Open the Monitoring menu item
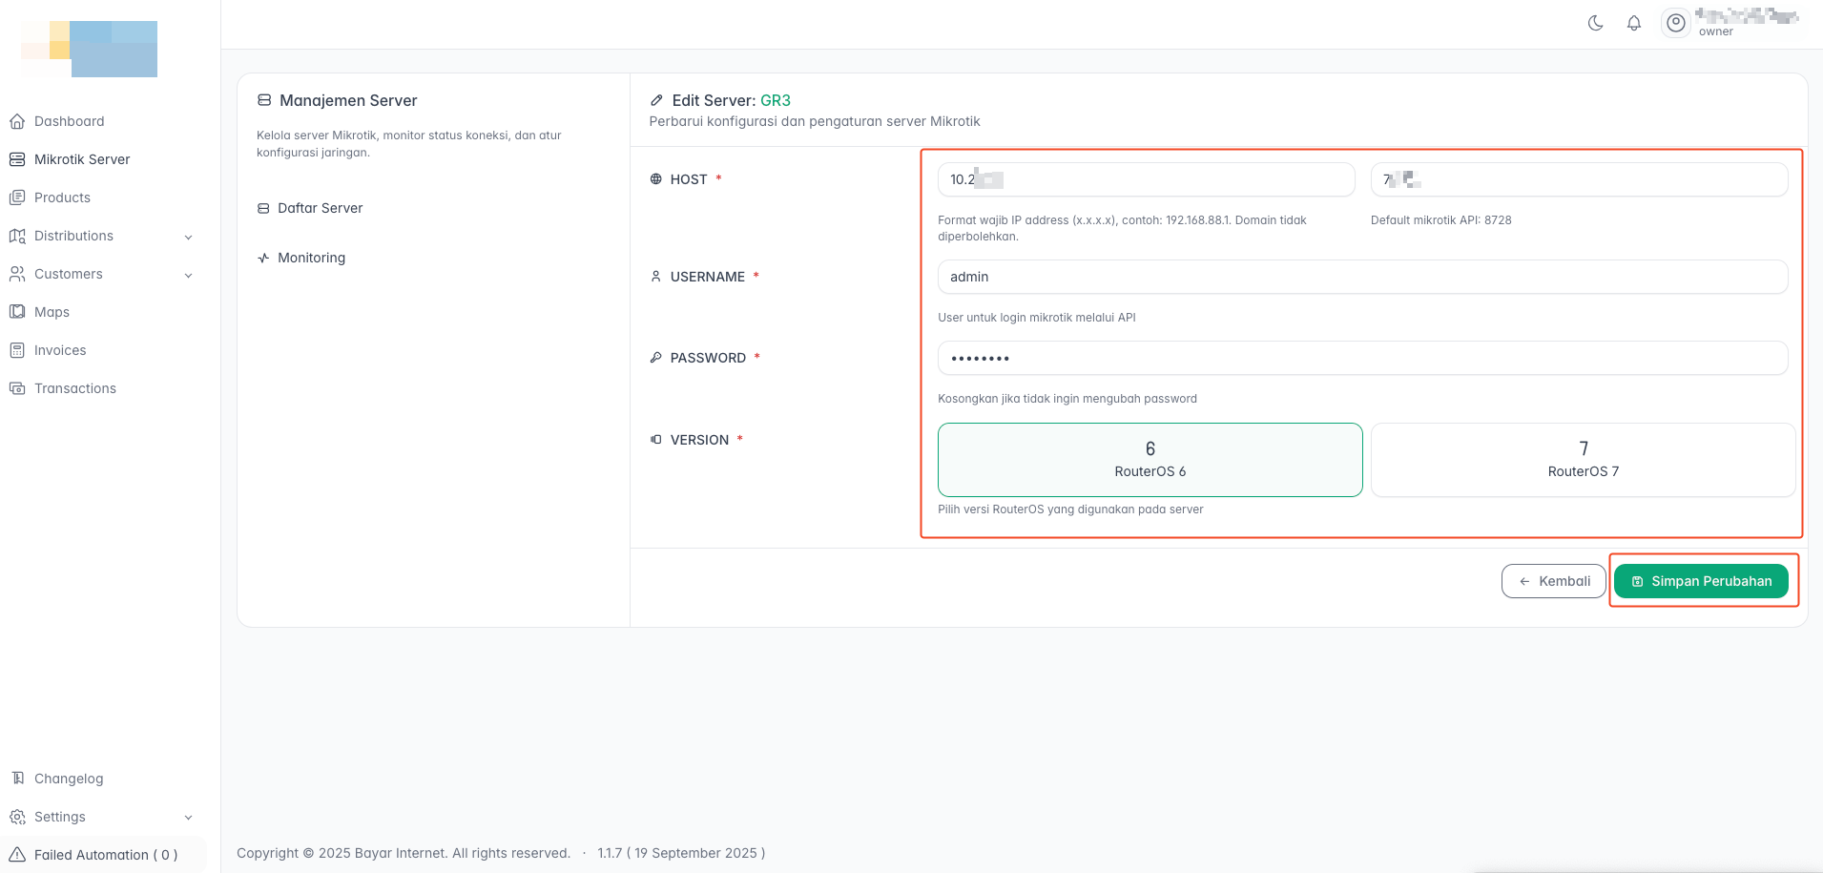This screenshot has height=873, width=1823. point(311,258)
